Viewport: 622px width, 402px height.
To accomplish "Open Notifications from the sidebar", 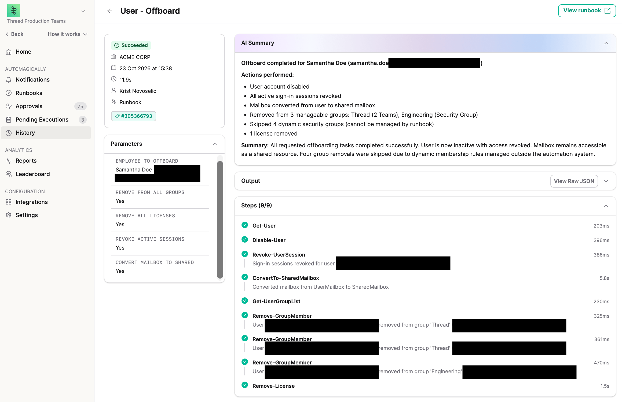I will pos(46,80).
